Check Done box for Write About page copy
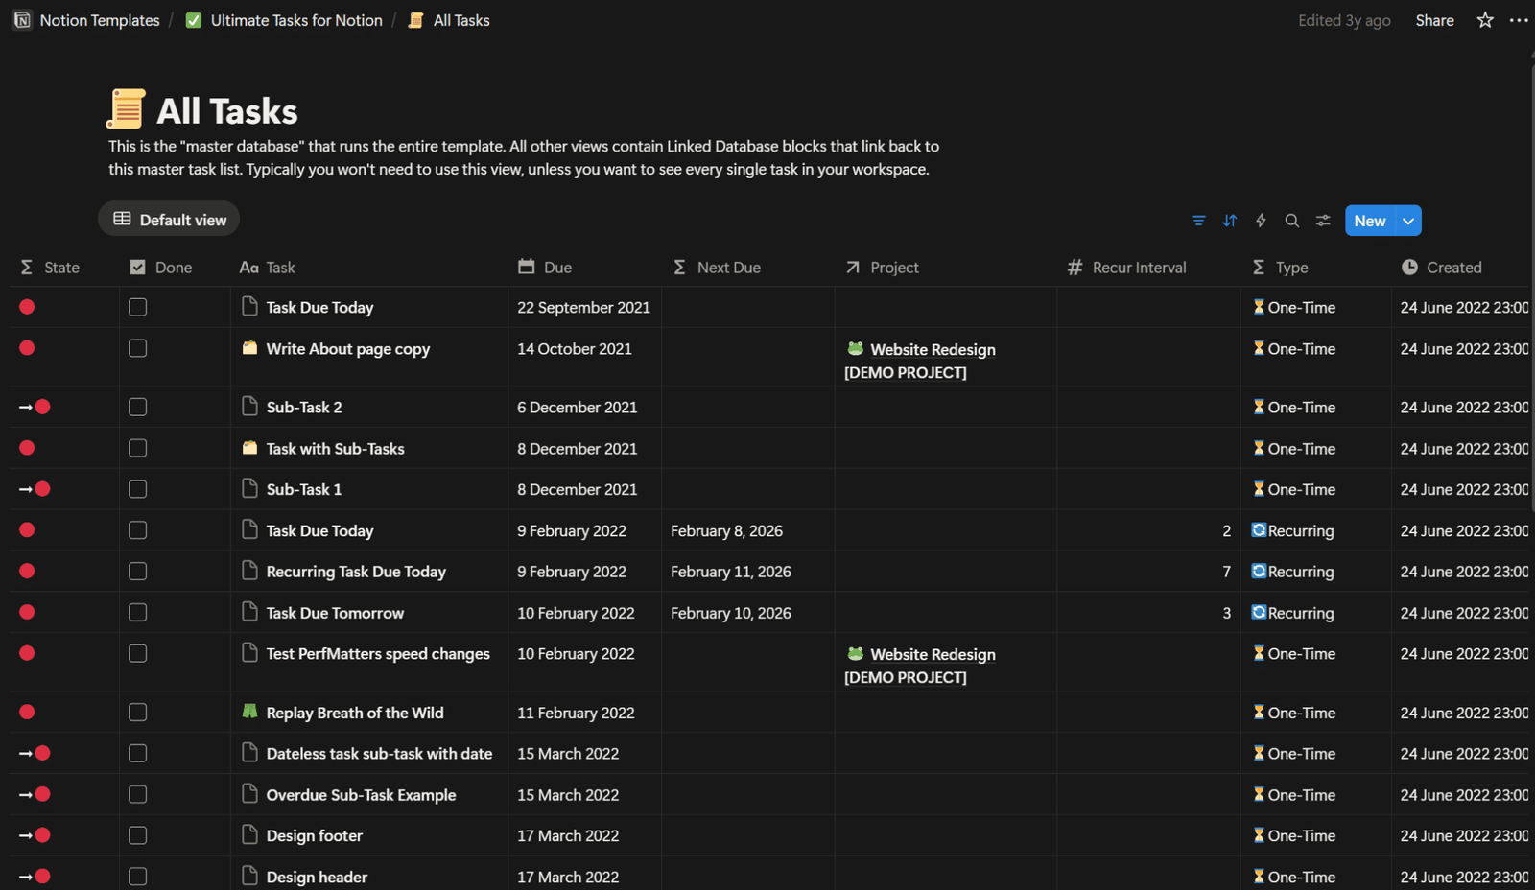The width and height of the screenshot is (1535, 890). 138,348
